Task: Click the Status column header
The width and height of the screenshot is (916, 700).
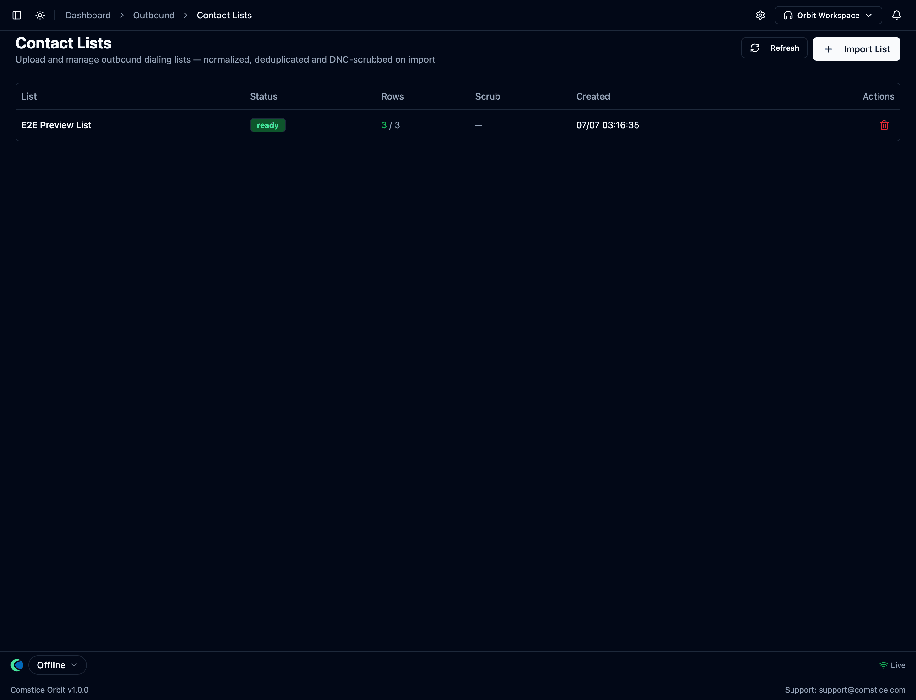Action: pyautogui.click(x=264, y=96)
